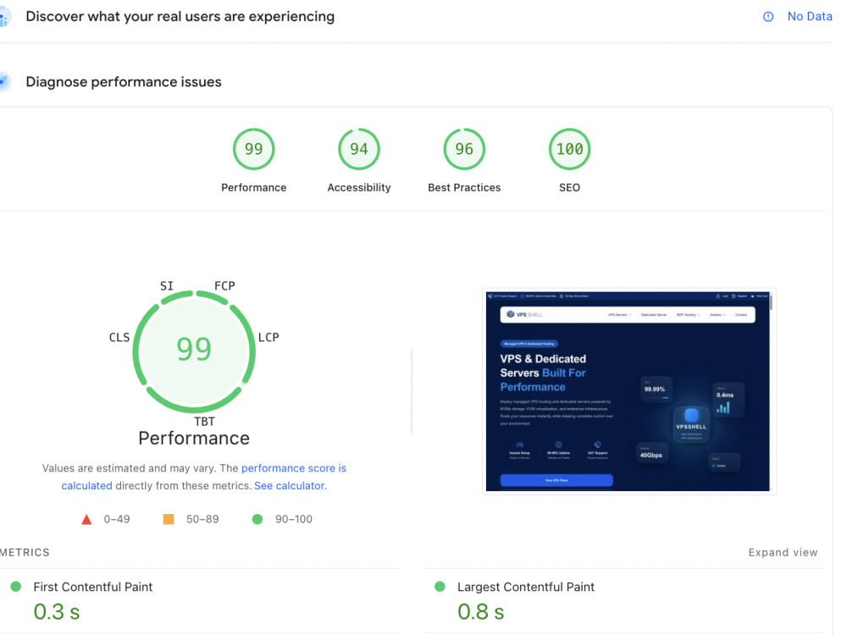Click the First Contentful Paint metric label
The height and width of the screenshot is (635, 847).
(93, 587)
